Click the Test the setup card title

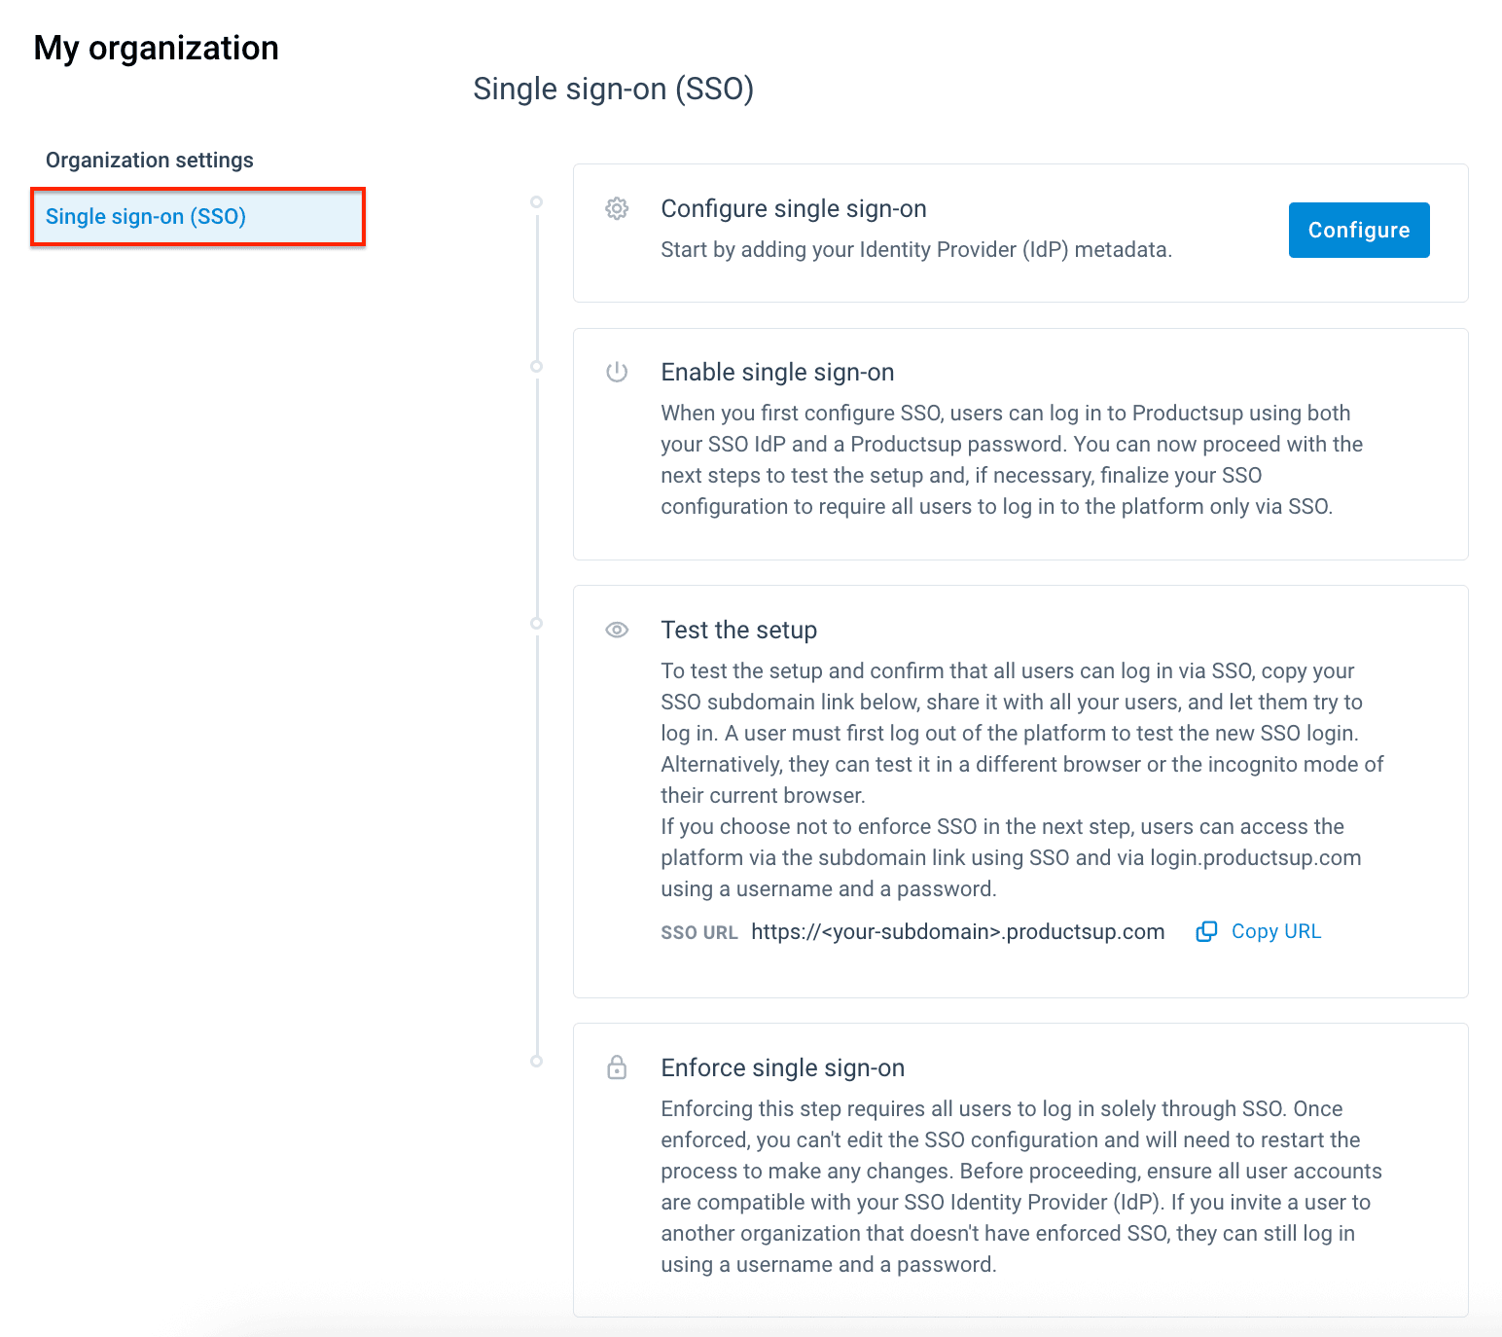pos(738,631)
